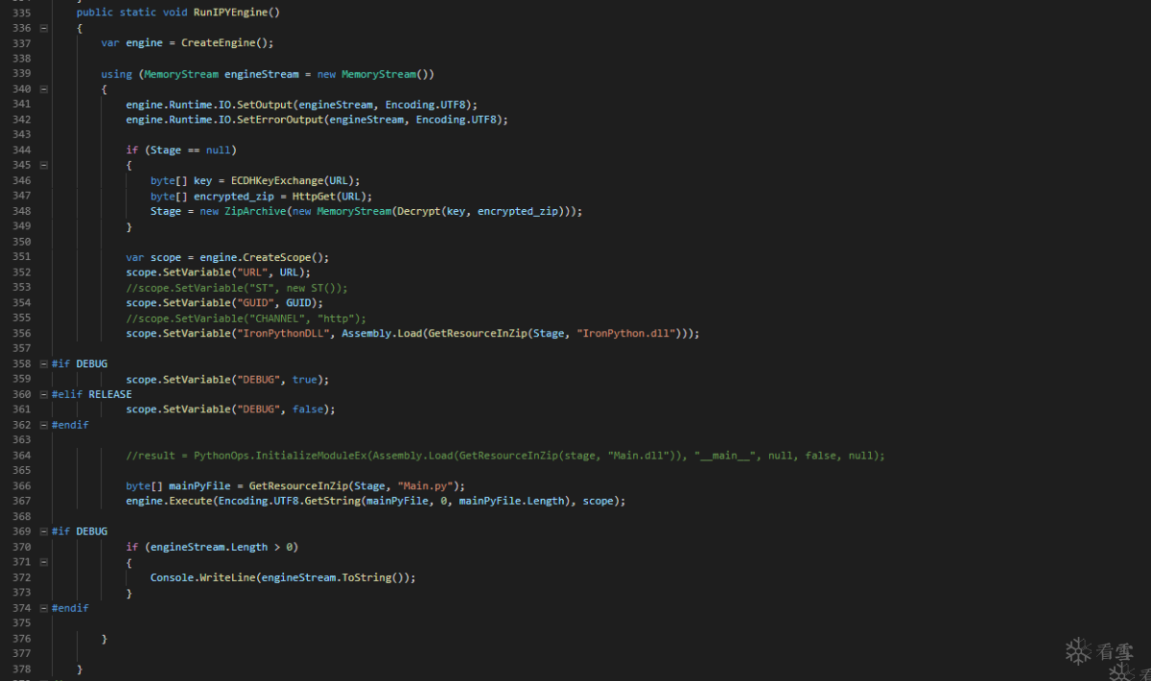The height and width of the screenshot is (681, 1151).
Task: Click the ECDHKeyExchange function call
Action: [x=277, y=180]
